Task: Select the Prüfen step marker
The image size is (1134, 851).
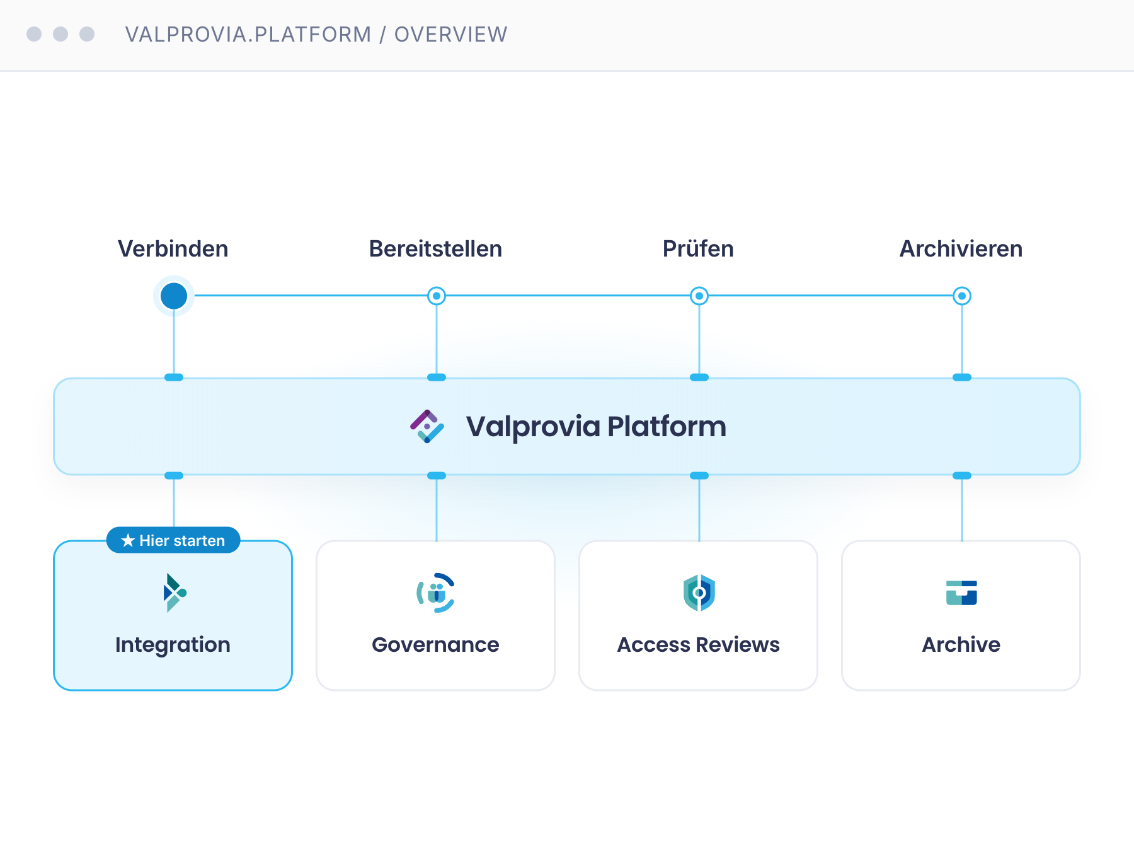Action: coord(699,296)
